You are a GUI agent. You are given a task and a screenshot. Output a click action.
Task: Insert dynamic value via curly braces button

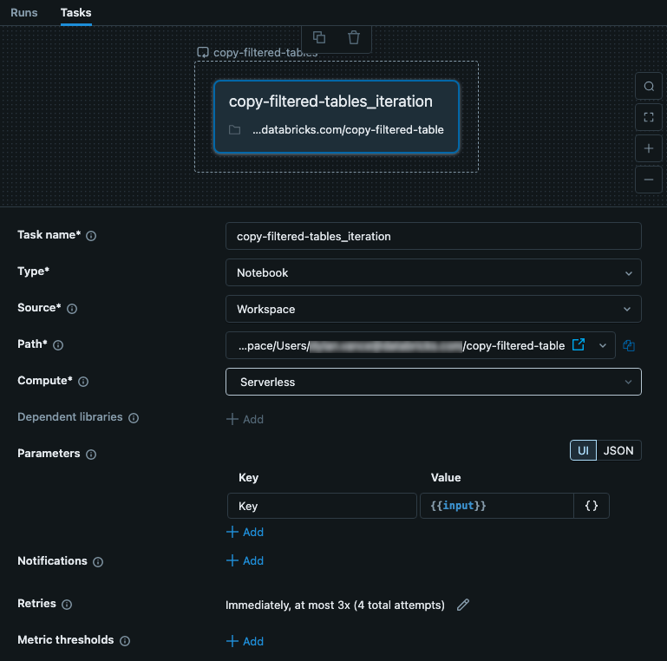(592, 506)
